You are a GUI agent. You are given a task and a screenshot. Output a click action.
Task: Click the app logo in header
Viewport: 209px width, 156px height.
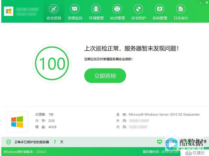click(x=9, y=11)
